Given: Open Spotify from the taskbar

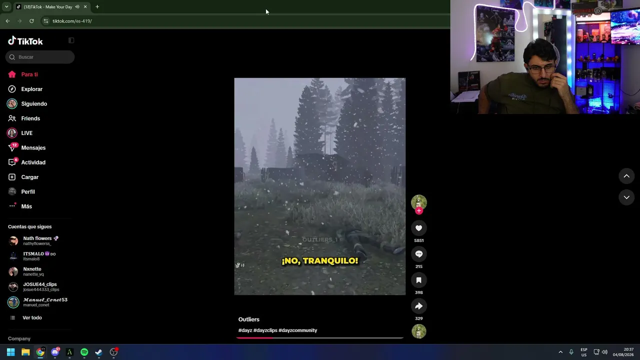Looking at the screenshot, I should coord(84,352).
